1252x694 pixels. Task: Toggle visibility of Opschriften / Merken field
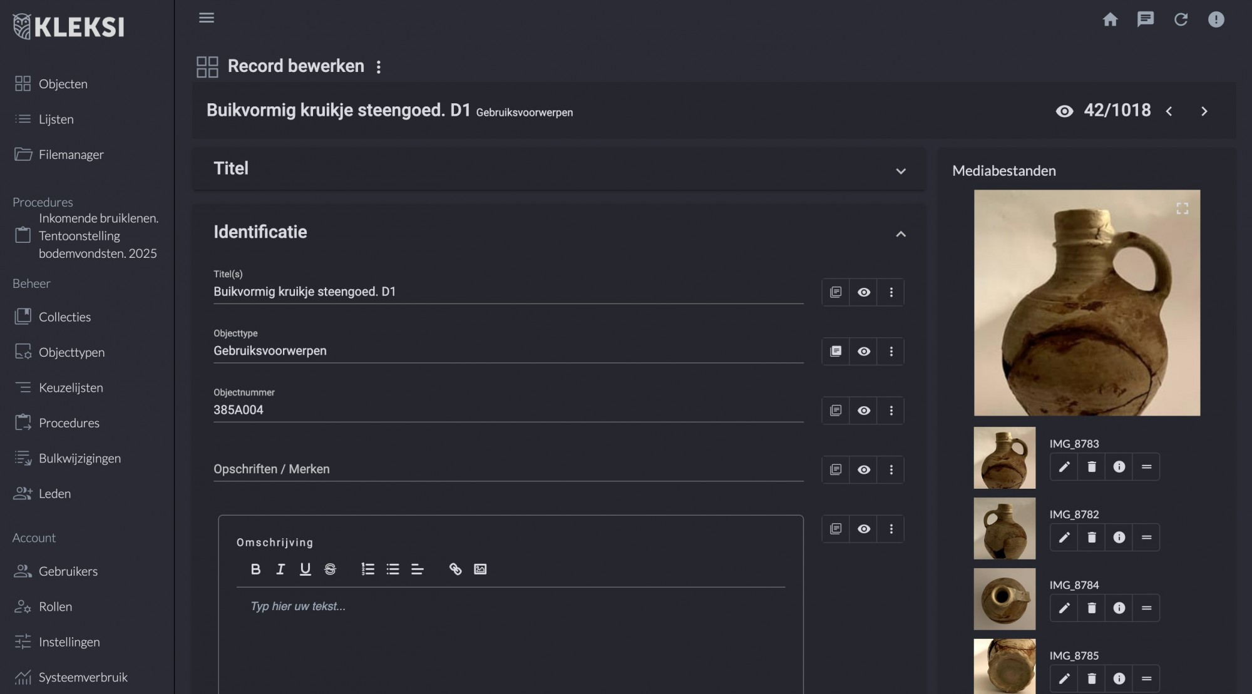863,469
